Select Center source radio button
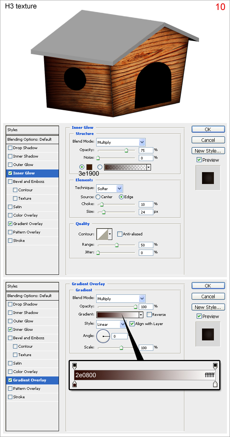This screenshot has width=230, height=437. point(98,197)
